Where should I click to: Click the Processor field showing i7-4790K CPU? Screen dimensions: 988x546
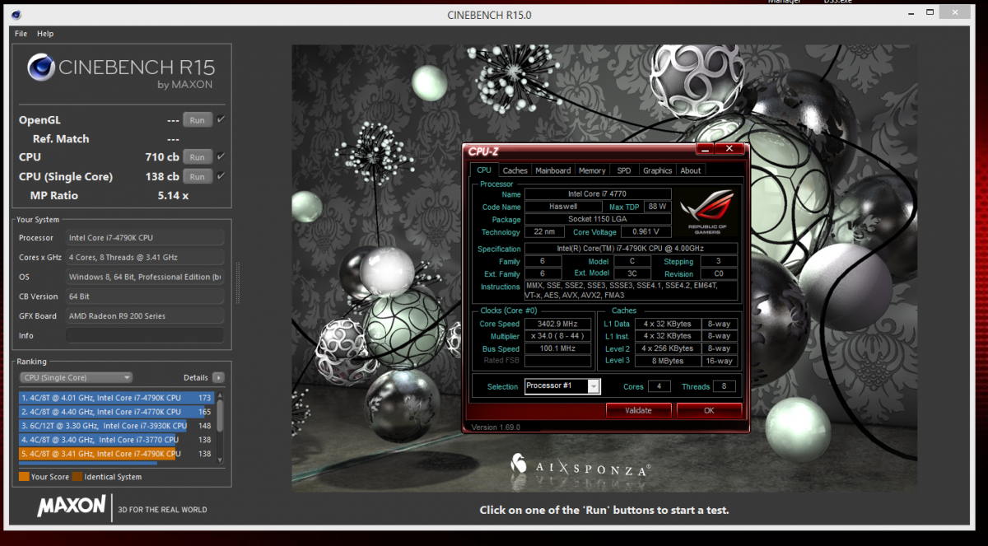pyautogui.click(x=145, y=238)
